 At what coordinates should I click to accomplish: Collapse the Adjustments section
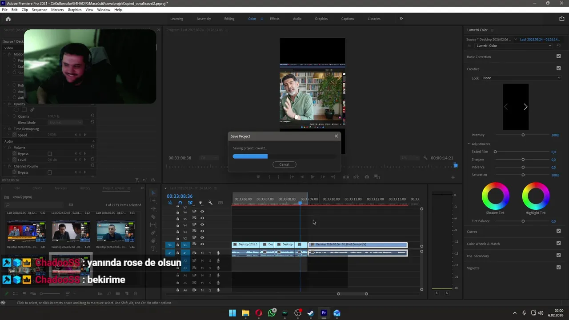[469, 144]
